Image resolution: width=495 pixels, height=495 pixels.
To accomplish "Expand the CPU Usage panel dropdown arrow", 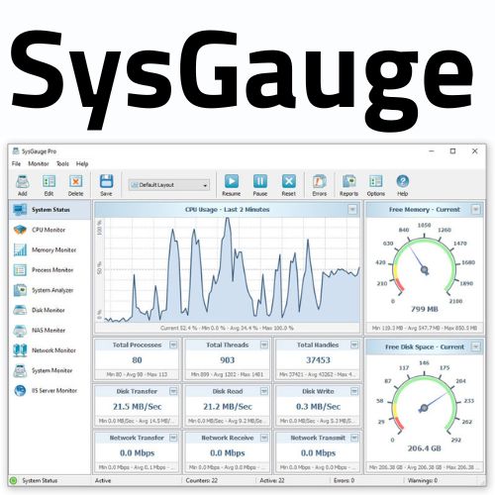I will 352,210.
